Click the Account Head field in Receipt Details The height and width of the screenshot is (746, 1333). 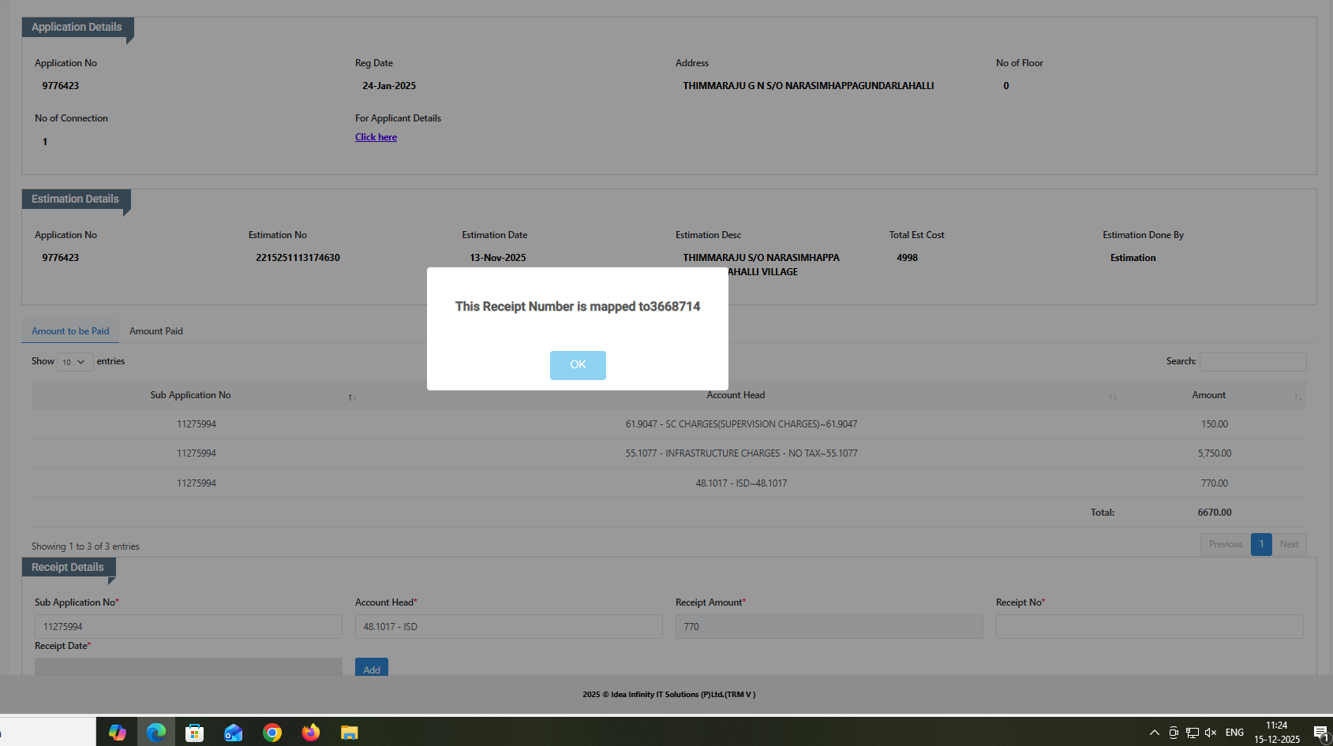[509, 627]
